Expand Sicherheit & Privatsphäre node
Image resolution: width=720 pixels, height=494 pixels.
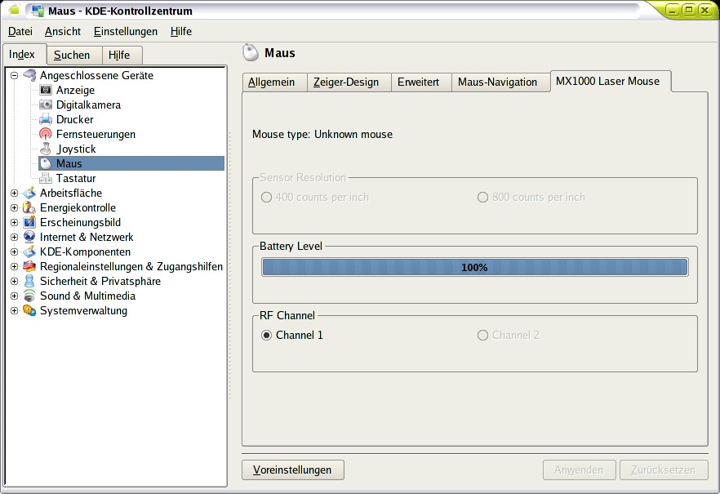[14, 281]
